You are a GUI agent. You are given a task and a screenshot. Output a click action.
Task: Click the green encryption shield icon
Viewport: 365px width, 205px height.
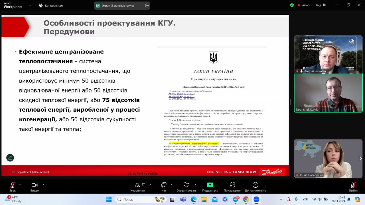(292, 5)
